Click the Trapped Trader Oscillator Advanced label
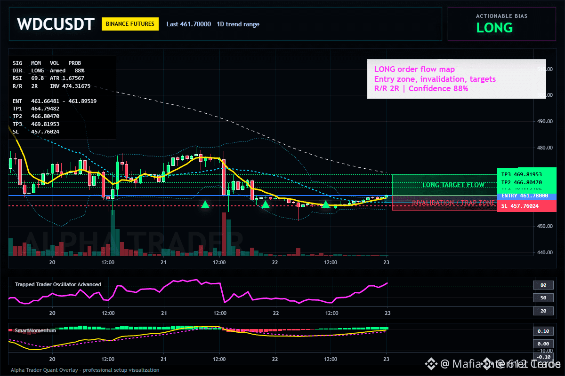This screenshot has width=565, height=376. [58, 284]
